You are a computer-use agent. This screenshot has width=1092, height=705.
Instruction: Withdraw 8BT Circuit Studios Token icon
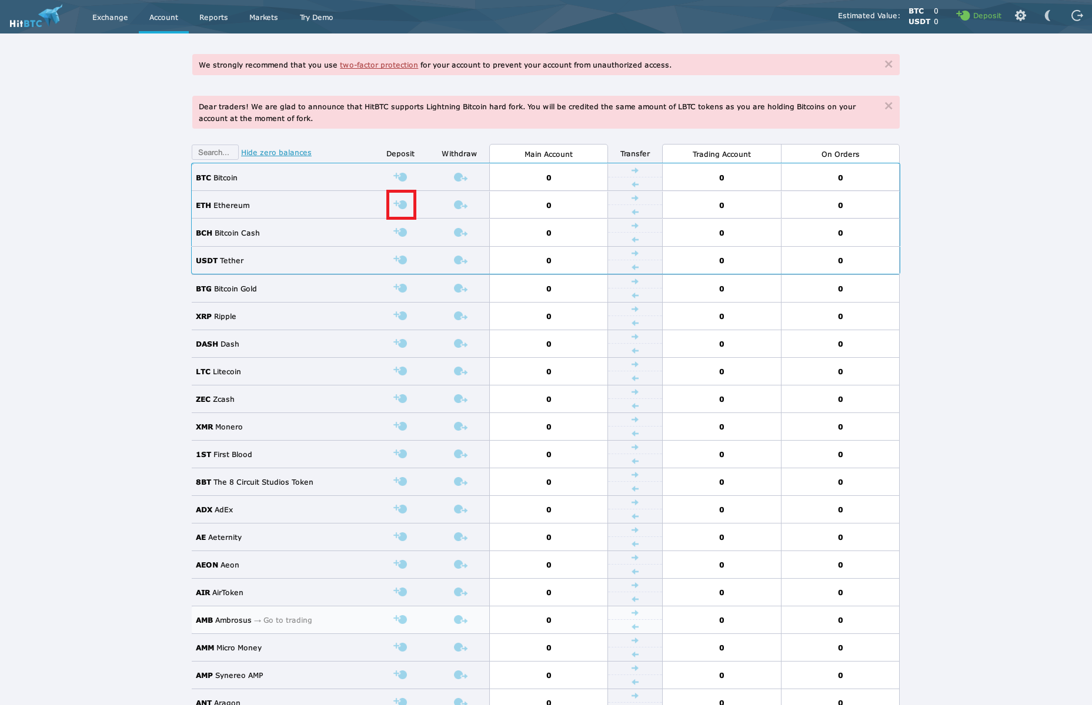pyautogui.click(x=460, y=482)
